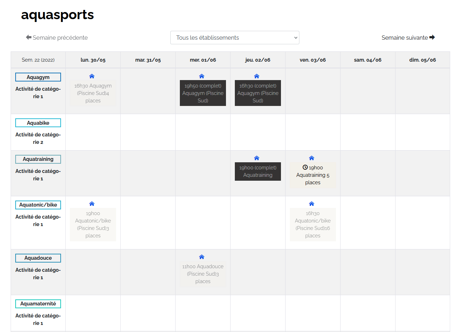Click the sam. 04/06 column header
Screen dimensions: 464x332
point(368,60)
